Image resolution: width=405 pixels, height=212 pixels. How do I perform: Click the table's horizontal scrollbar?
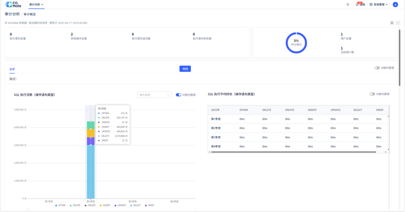click(x=294, y=152)
